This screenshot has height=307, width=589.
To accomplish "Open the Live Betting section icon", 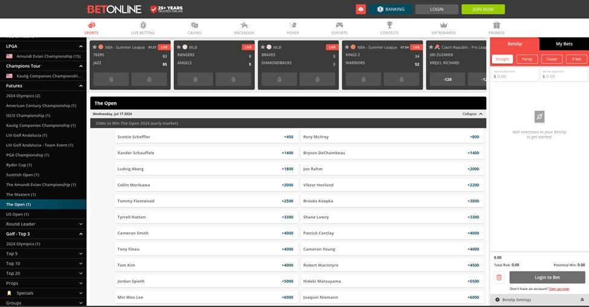I will click(x=143, y=25).
